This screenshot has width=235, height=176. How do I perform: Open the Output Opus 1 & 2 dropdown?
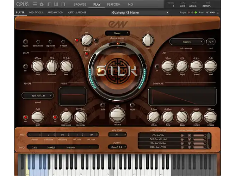pos(117,147)
